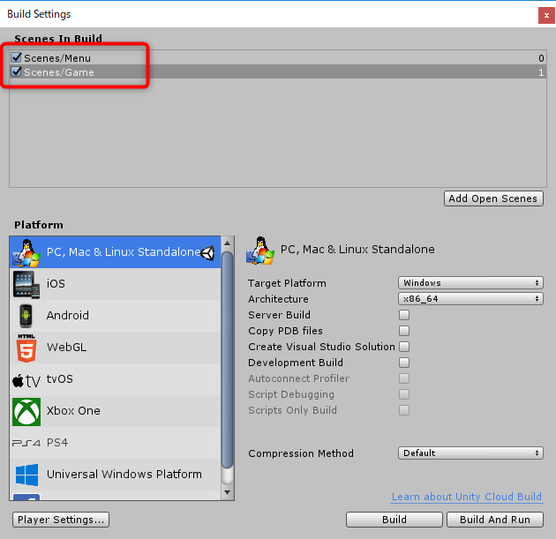This screenshot has width=556, height=539.
Task: Click the platform list scrollbar thumb
Action: coord(228,360)
